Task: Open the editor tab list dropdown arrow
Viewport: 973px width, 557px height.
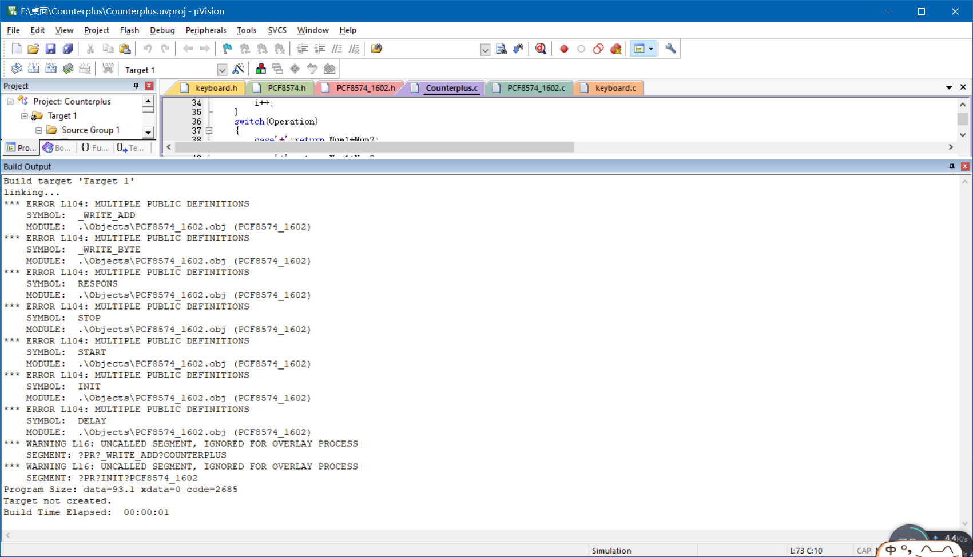Action: click(949, 87)
